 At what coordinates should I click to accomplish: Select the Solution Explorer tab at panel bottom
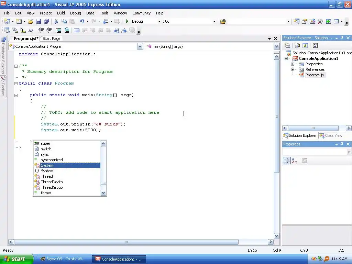[x=300, y=135]
